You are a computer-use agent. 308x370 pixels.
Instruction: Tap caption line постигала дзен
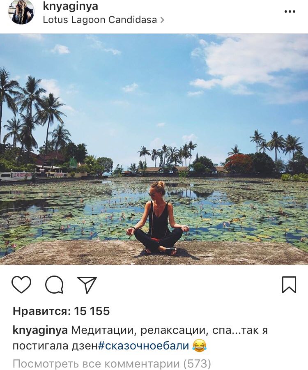click(55, 346)
